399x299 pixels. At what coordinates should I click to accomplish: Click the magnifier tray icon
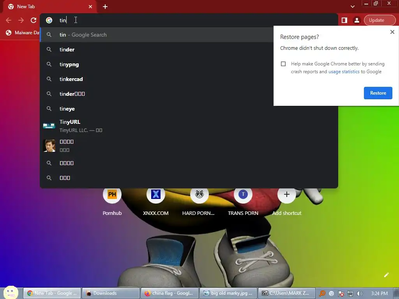click(x=322, y=294)
